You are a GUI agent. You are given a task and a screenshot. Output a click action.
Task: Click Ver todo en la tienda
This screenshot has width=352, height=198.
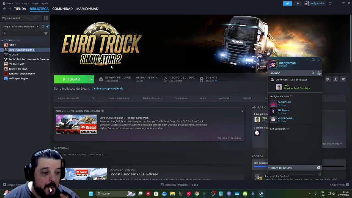pos(229,138)
